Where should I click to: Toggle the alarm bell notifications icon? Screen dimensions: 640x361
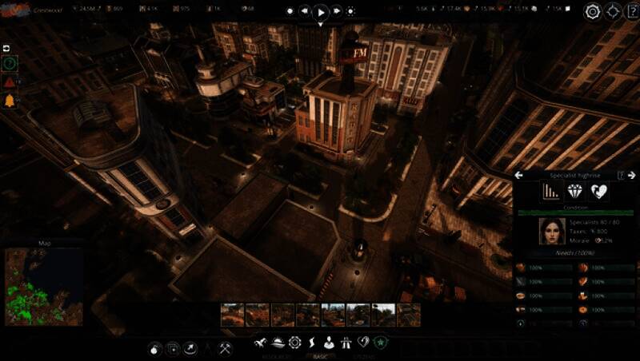10,100
